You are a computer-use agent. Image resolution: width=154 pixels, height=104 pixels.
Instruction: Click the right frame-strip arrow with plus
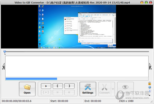coord(150,66)
